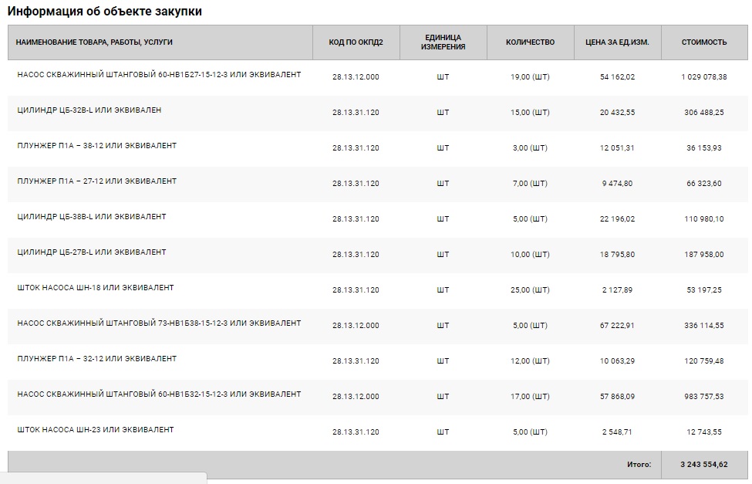Viewport: 752px width, 484px height.
Task: Select the 'Цена за ед.изм.' column header
Action: coord(617,42)
